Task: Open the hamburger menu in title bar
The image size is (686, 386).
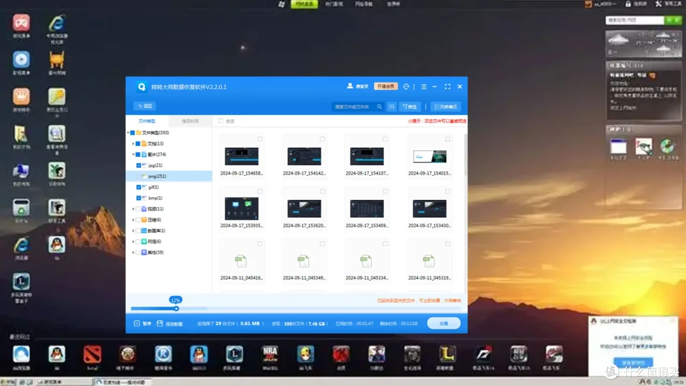Action: 424,86
